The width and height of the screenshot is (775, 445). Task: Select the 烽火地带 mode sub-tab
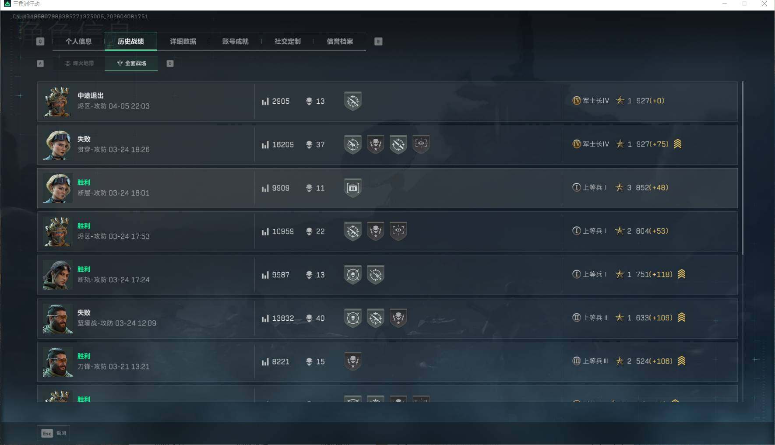point(79,63)
